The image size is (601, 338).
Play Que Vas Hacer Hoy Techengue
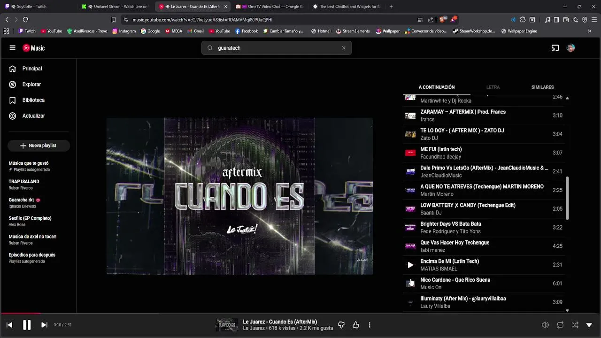tap(484, 246)
